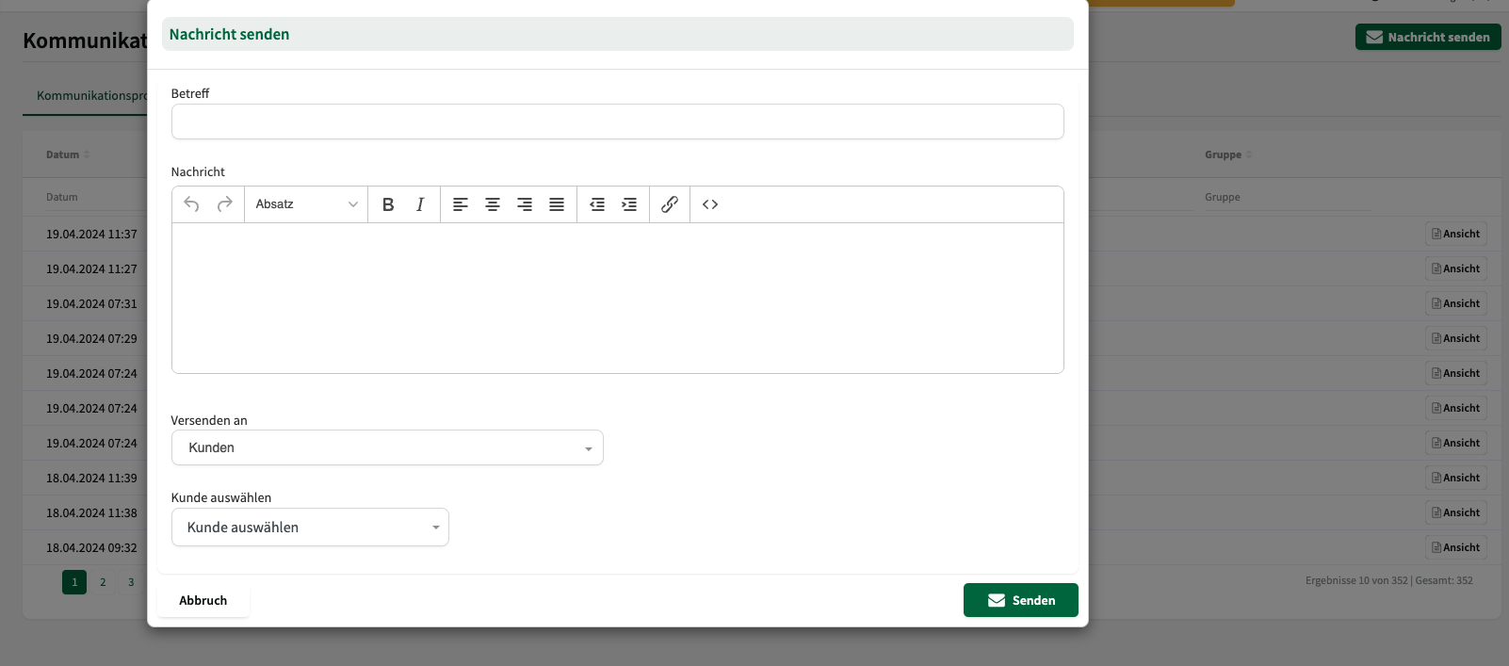The image size is (1509, 666).
Task: Center-align the message text
Action: 493,204
